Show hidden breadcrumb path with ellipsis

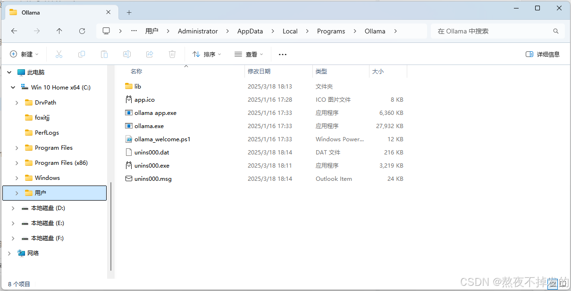[x=134, y=31]
